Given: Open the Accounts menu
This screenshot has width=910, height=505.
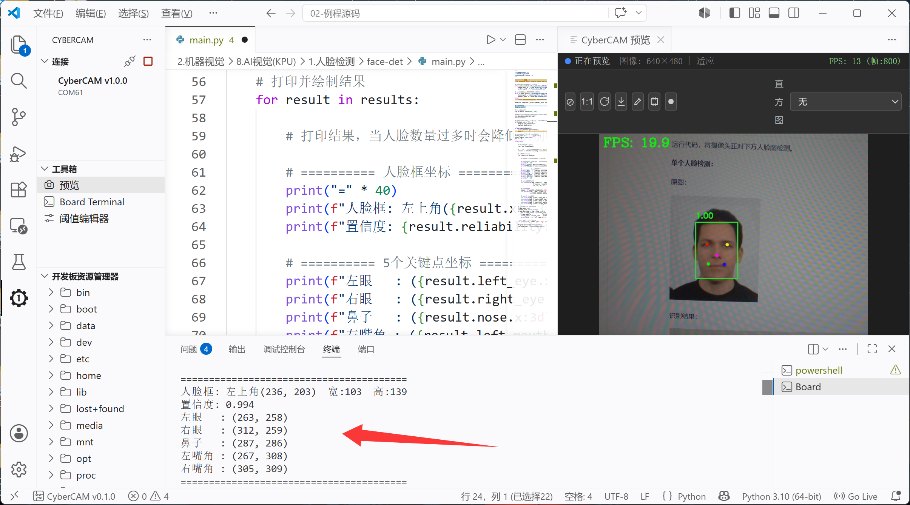Looking at the screenshot, I should (x=19, y=433).
